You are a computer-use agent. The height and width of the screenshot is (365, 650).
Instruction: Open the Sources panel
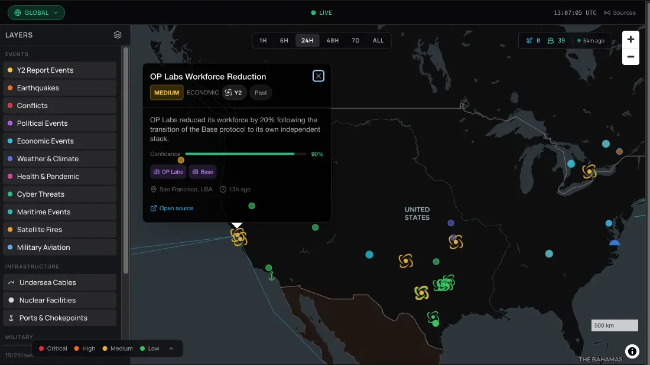[620, 13]
